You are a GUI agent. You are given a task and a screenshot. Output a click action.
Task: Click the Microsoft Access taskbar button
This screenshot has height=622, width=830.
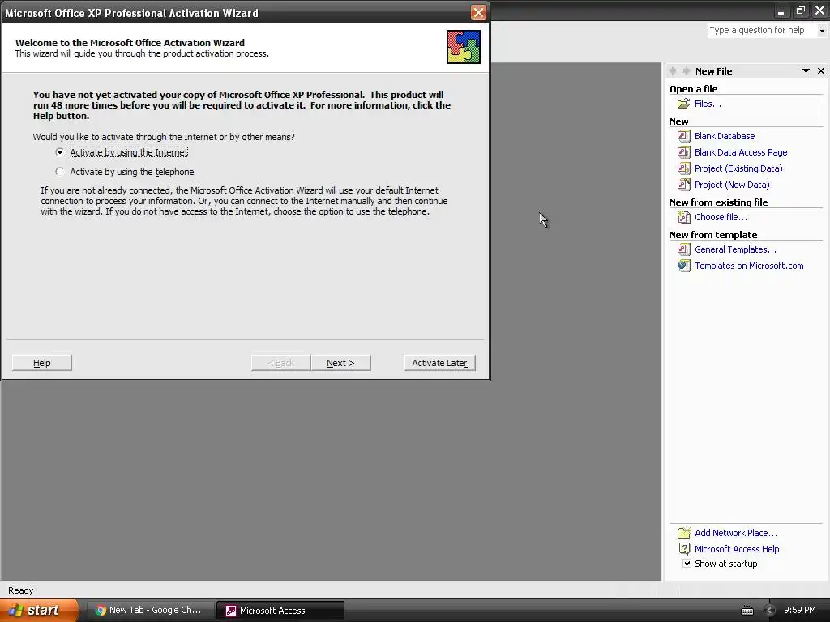280,611
